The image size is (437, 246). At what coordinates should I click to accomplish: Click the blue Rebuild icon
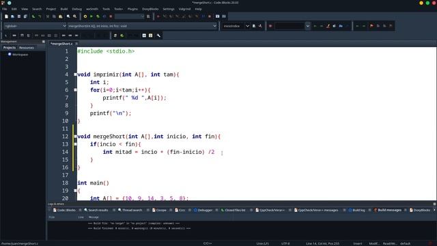[x=104, y=16]
